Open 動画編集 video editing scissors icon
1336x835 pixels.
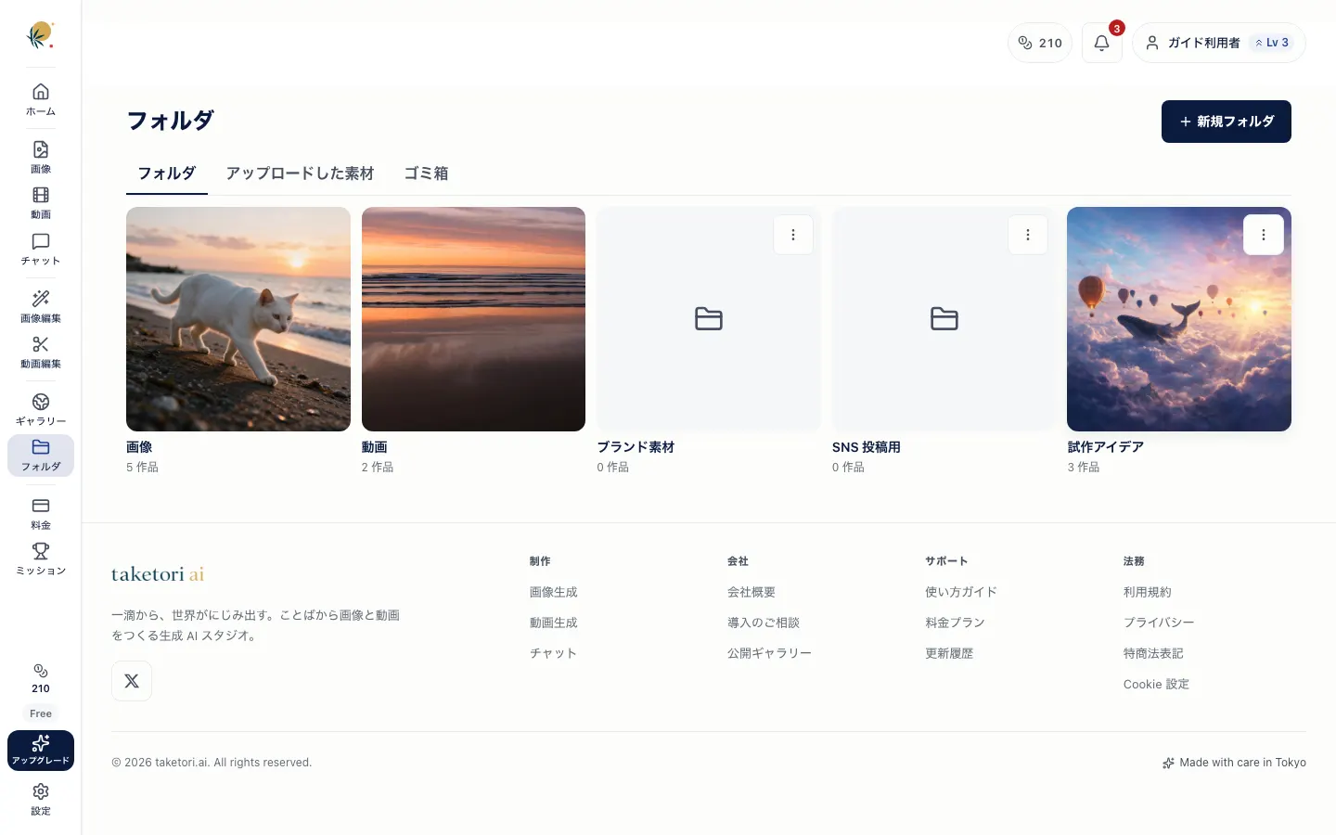pos(41,353)
